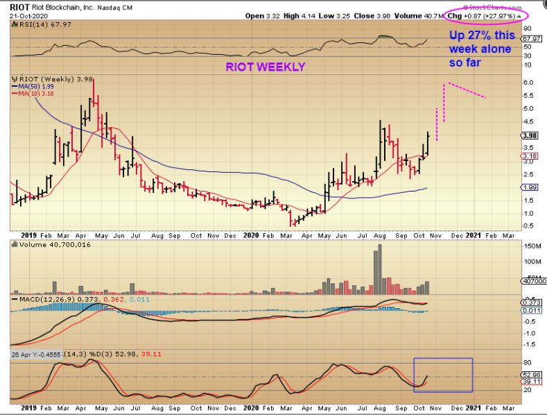Screen dimensions: 547x415
Task: Select the 'Close 3.98' value in header
Action: click(x=372, y=16)
